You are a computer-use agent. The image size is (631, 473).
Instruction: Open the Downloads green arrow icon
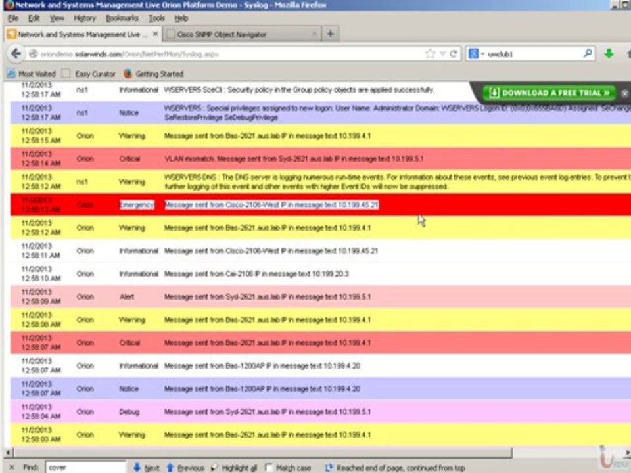click(x=609, y=53)
